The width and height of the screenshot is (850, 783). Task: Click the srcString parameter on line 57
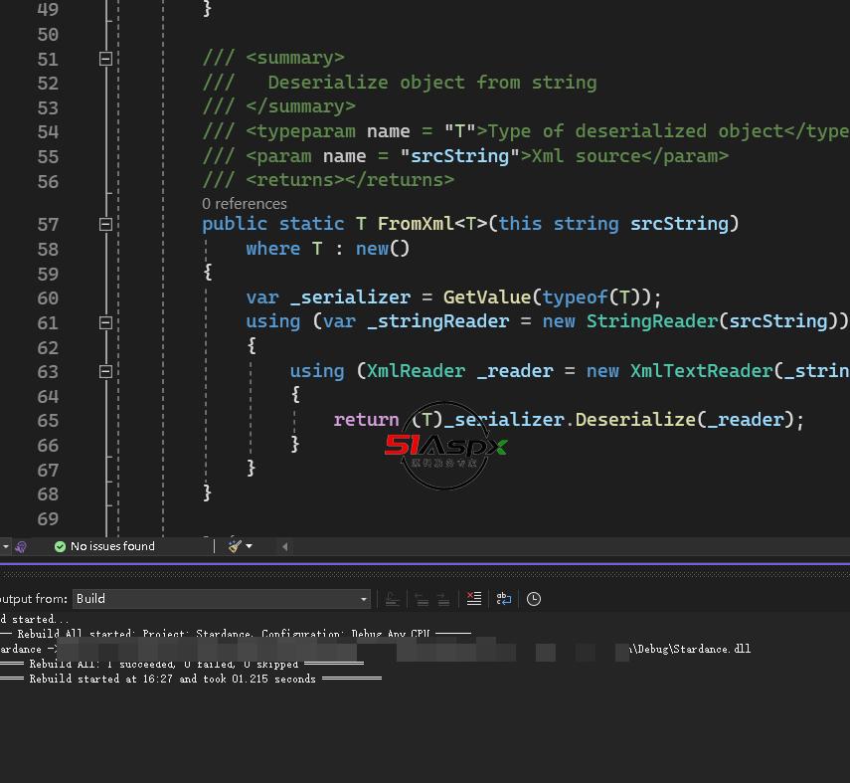pos(679,224)
